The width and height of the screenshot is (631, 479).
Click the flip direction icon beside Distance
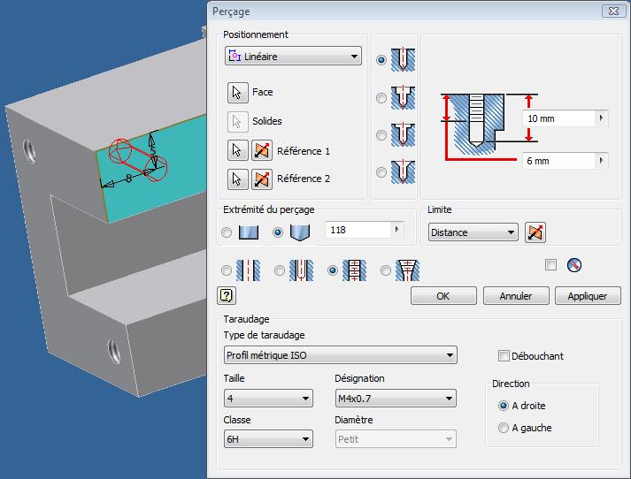coord(535,232)
